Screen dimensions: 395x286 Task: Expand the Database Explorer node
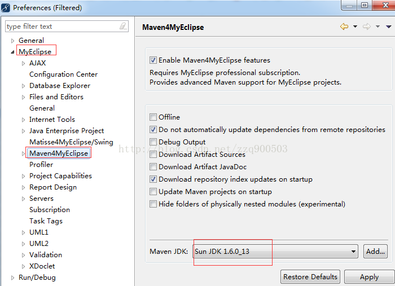click(24, 86)
